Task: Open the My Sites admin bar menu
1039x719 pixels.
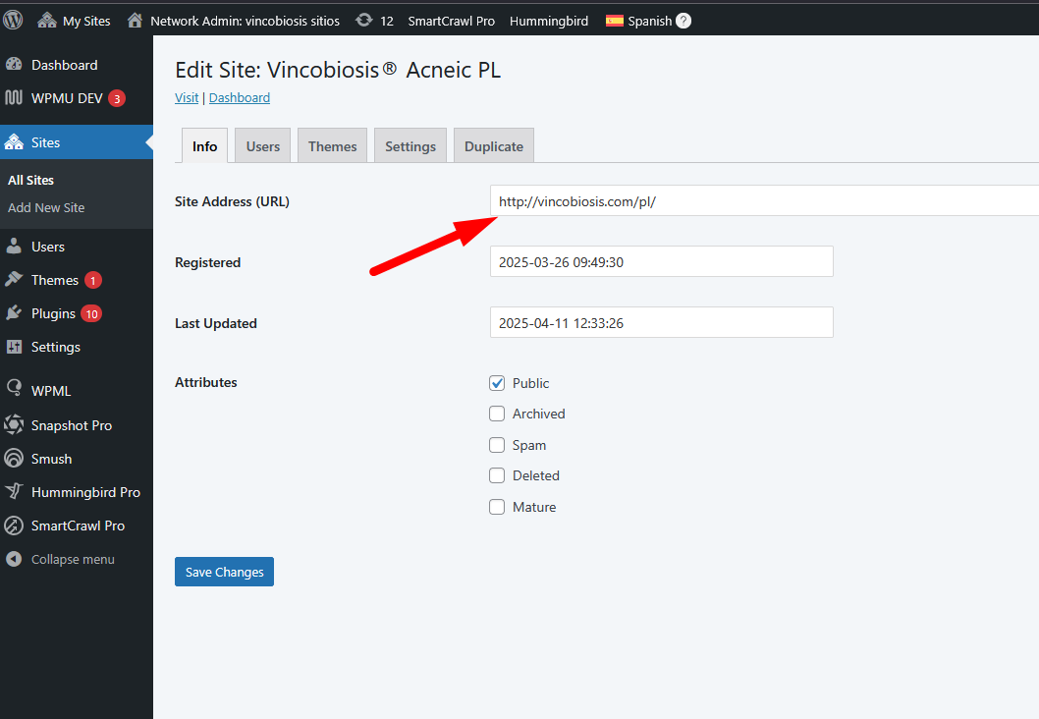Action: (x=75, y=21)
